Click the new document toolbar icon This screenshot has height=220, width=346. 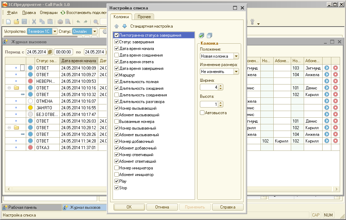point(8,22)
